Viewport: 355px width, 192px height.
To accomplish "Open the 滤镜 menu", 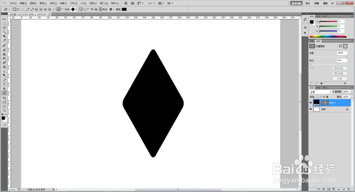I will pos(64,3).
